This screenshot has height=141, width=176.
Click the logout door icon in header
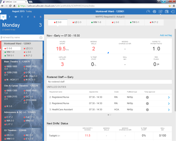173,11
